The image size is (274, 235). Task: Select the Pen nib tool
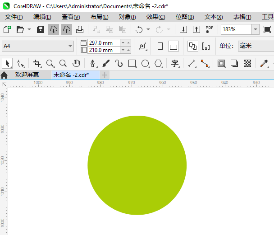(x=93, y=63)
